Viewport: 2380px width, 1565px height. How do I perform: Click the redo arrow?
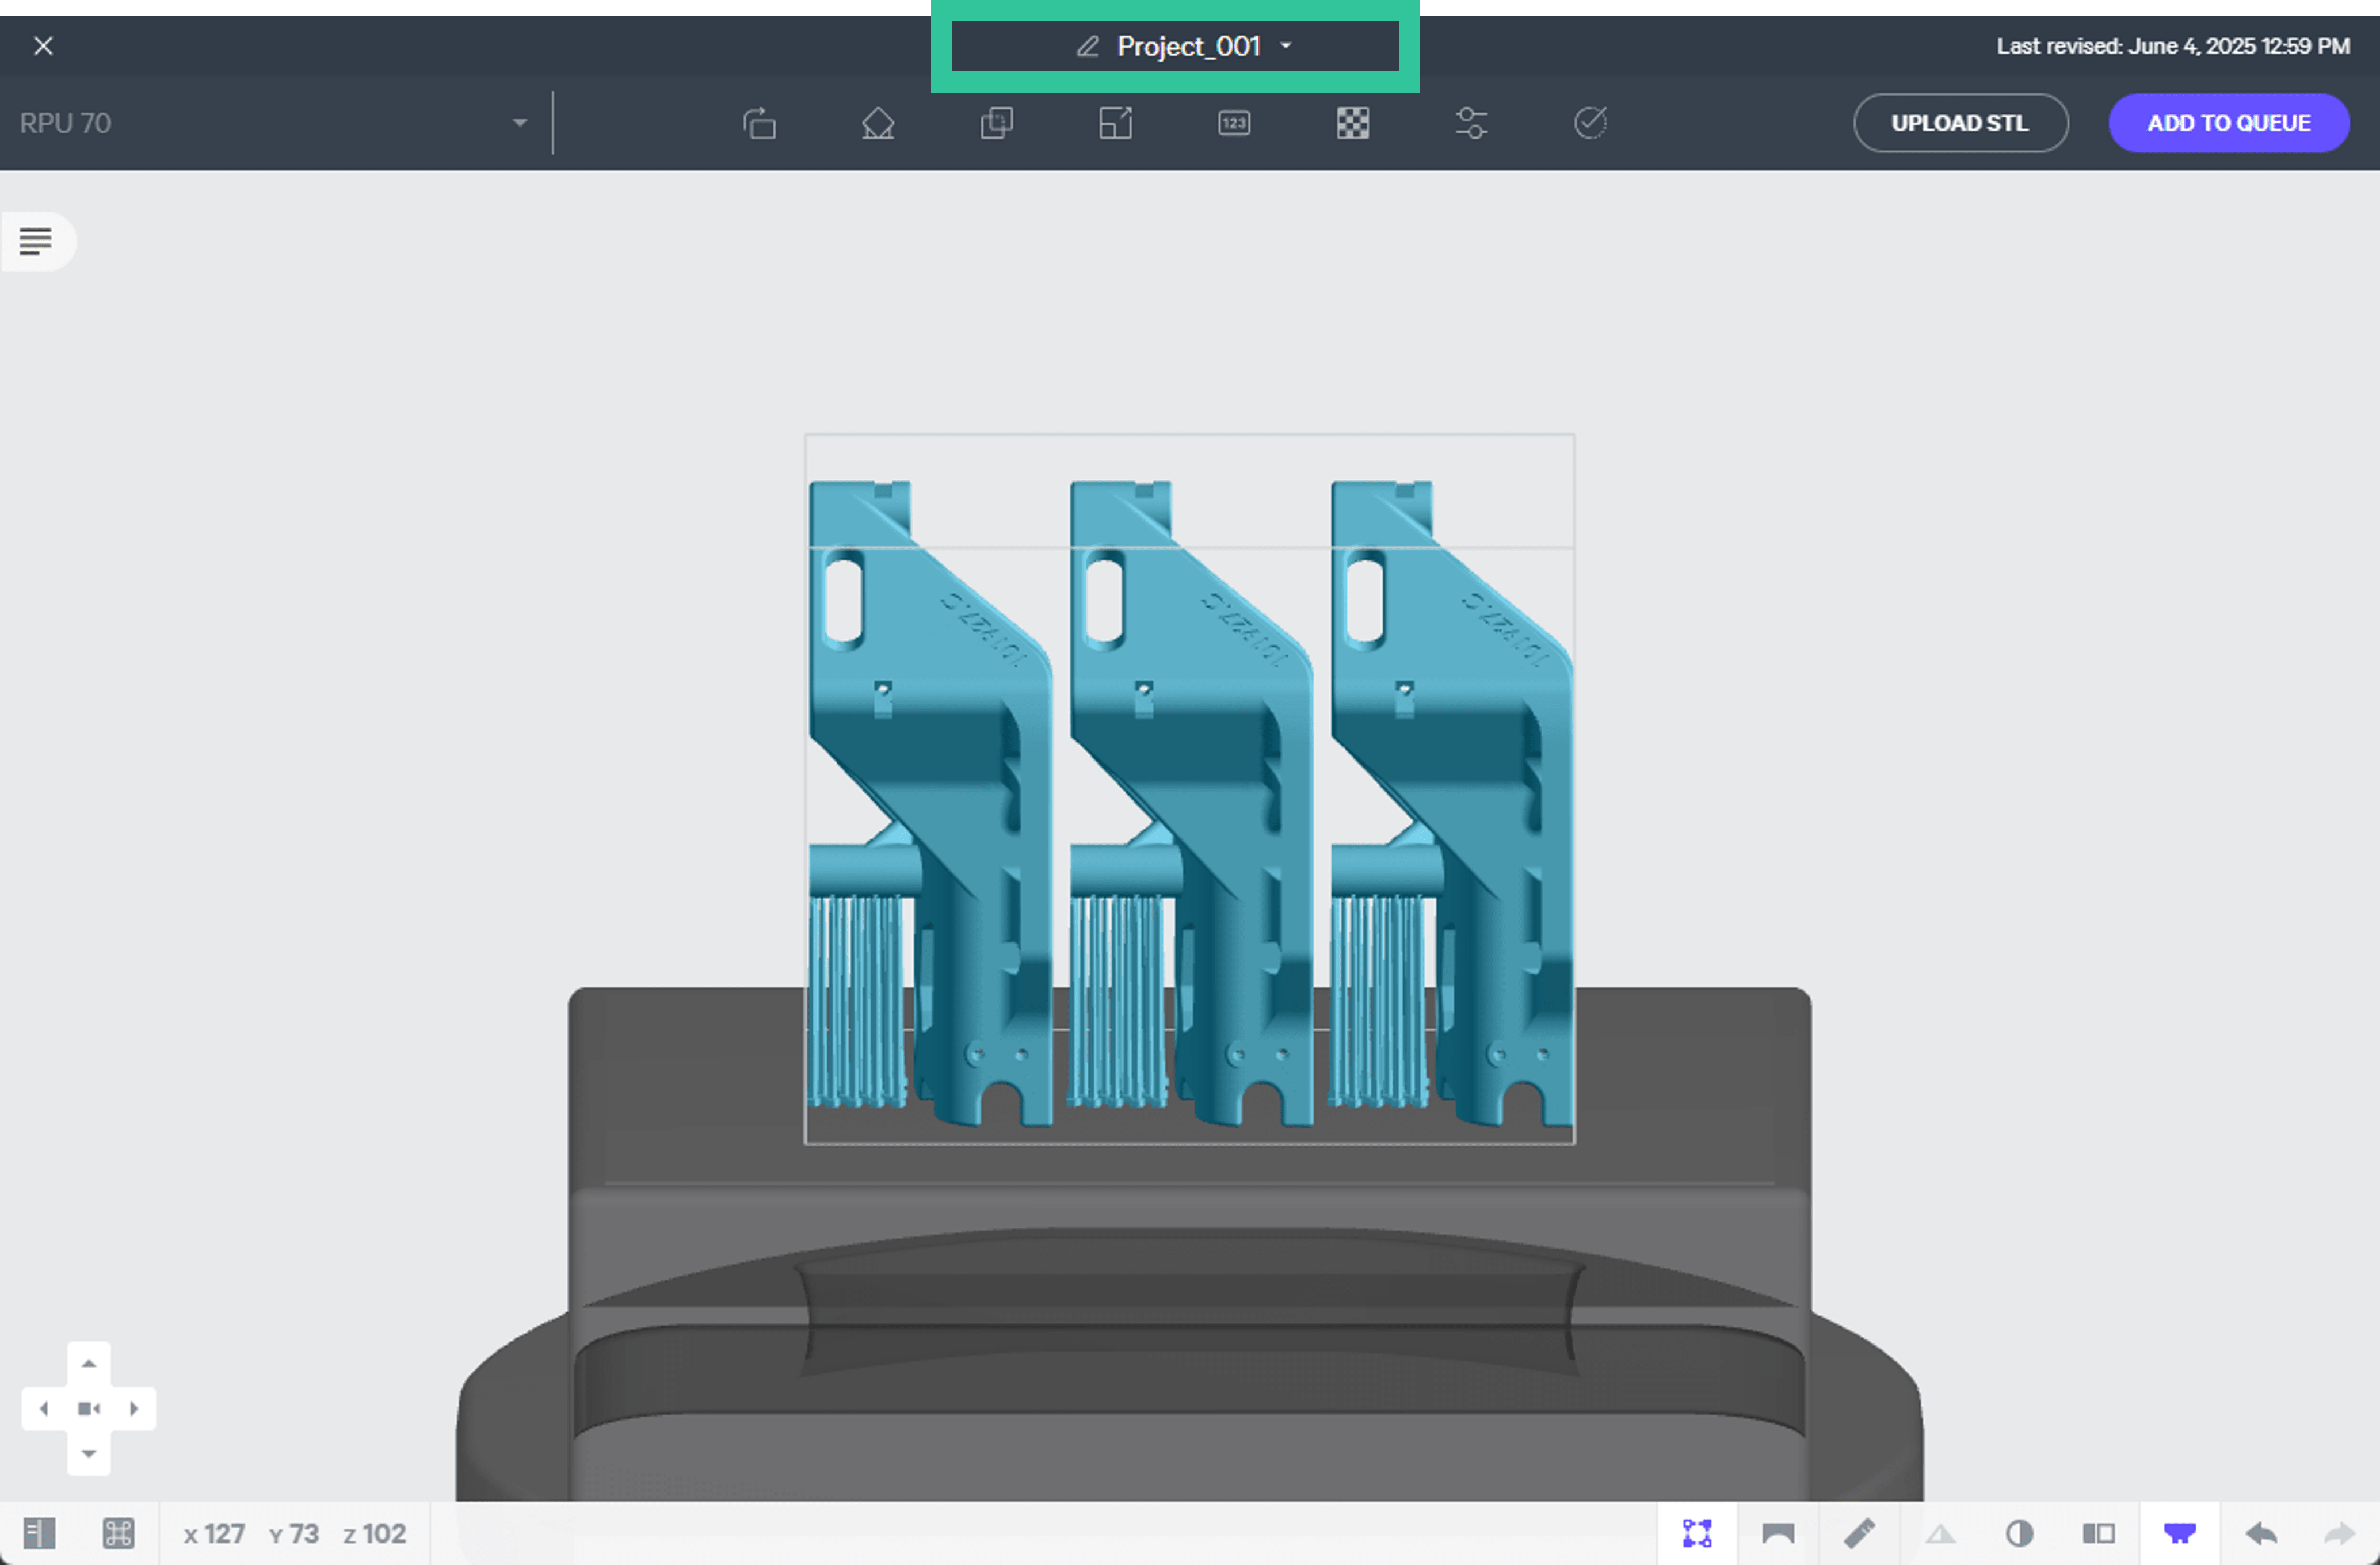[2340, 1533]
